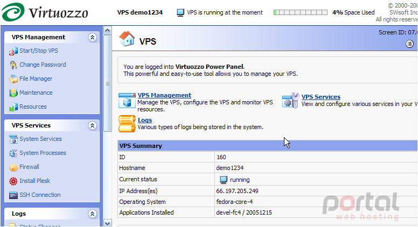Open System Services in the sidebar

pyautogui.click(x=40, y=139)
